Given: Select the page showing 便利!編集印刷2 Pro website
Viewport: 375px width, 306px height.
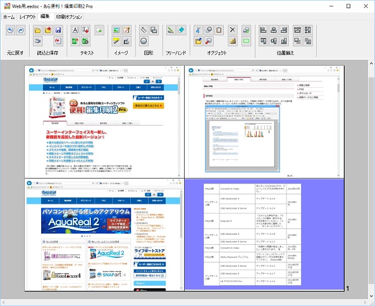Looking at the screenshot, I should coord(104,122).
